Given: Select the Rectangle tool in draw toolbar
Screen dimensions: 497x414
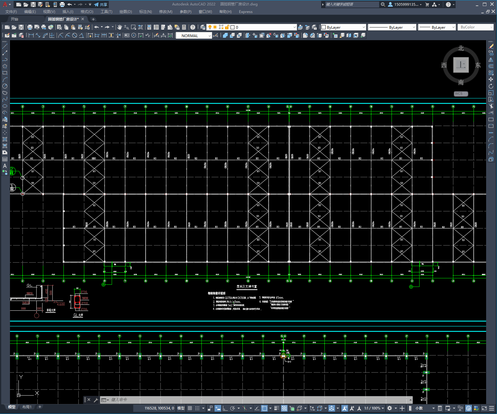Looking at the screenshot, I should tap(5, 73).
